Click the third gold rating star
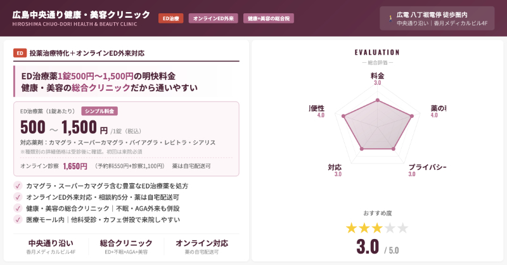 click(x=377, y=228)
